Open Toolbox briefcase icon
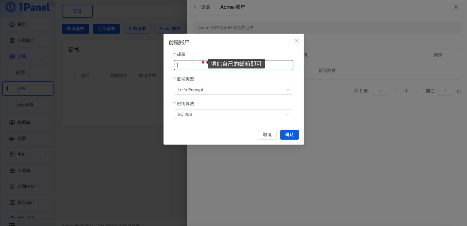467x226 pixels. [x=12, y=171]
